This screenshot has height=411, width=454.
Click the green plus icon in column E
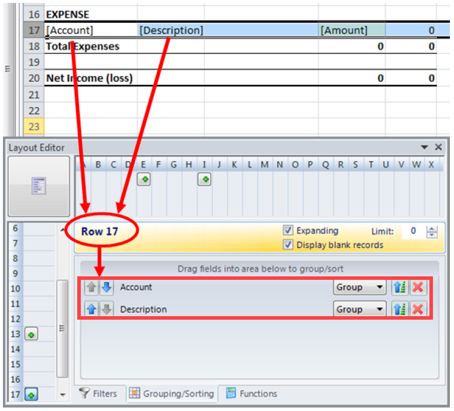[144, 179]
